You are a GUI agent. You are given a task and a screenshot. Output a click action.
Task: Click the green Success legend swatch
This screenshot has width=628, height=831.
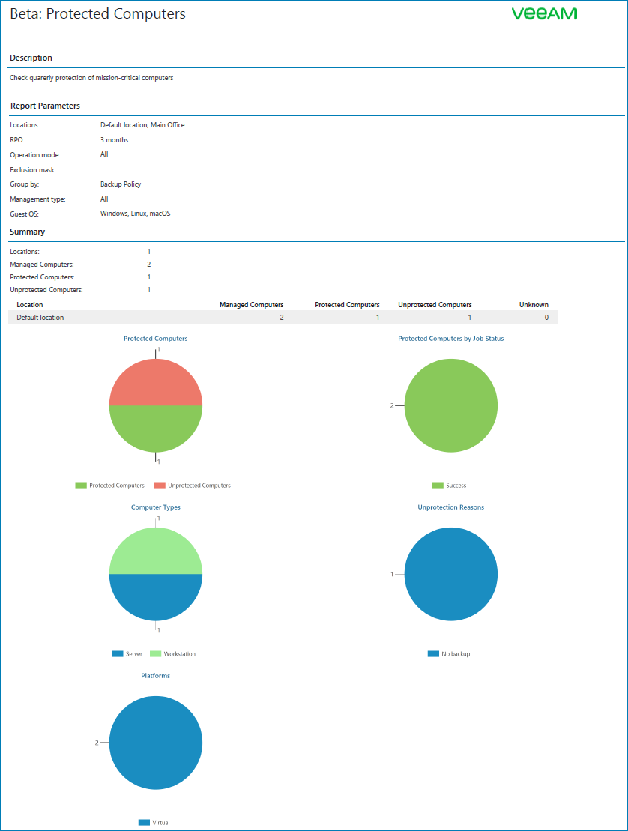click(438, 486)
